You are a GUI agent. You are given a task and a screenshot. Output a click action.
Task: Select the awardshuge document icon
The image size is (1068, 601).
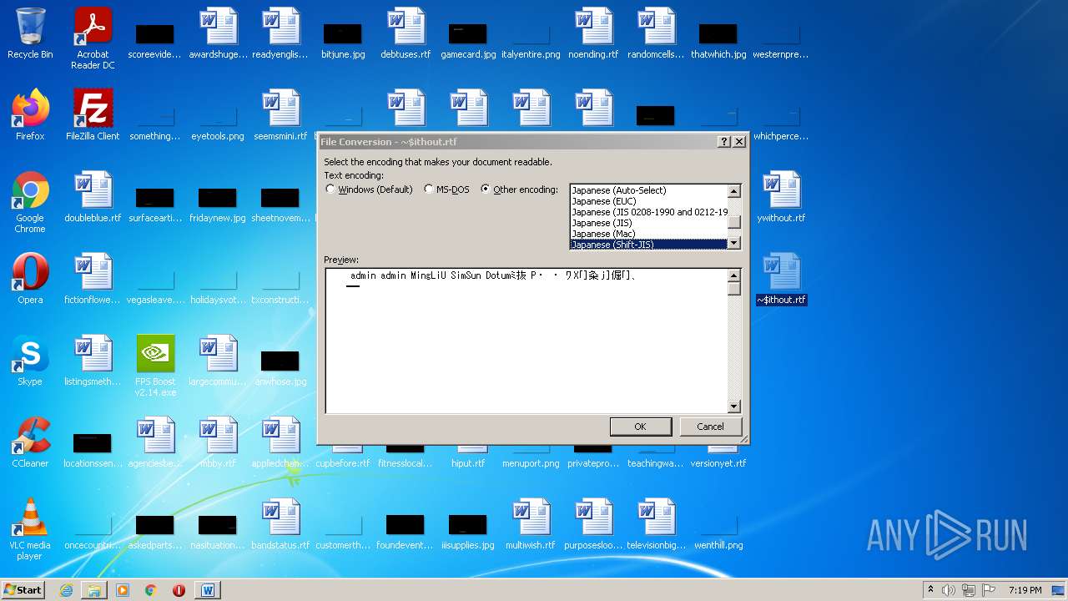[218, 33]
